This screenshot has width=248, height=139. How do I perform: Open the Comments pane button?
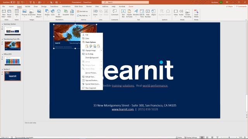pos(241,7)
